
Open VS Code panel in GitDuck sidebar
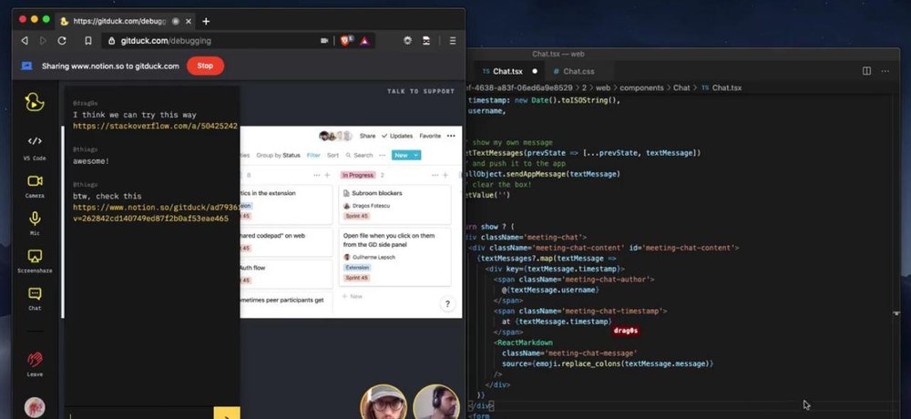tap(35, 147)
